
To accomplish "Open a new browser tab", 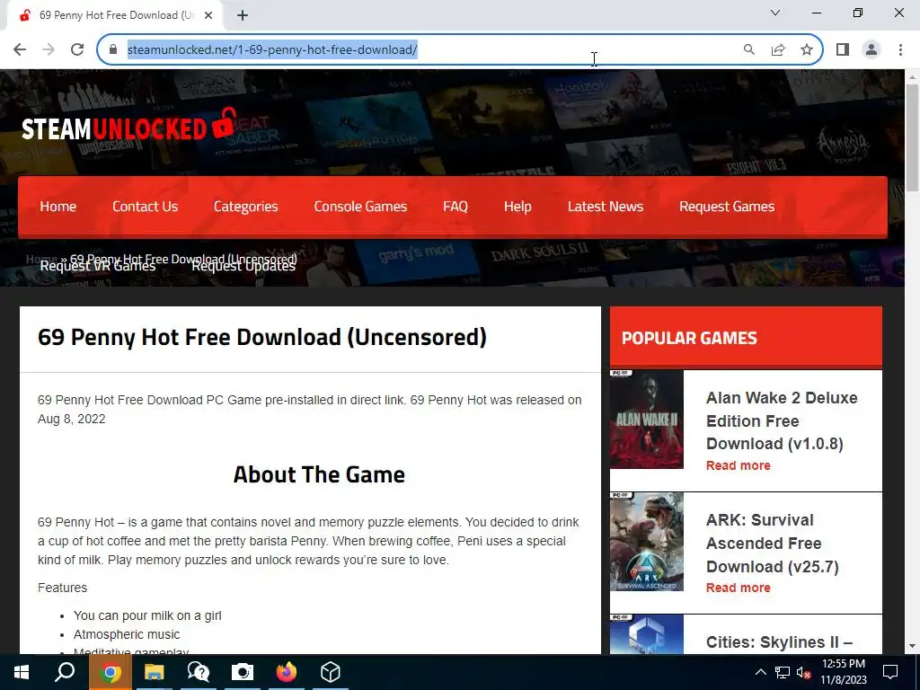I will pos(243,15).
